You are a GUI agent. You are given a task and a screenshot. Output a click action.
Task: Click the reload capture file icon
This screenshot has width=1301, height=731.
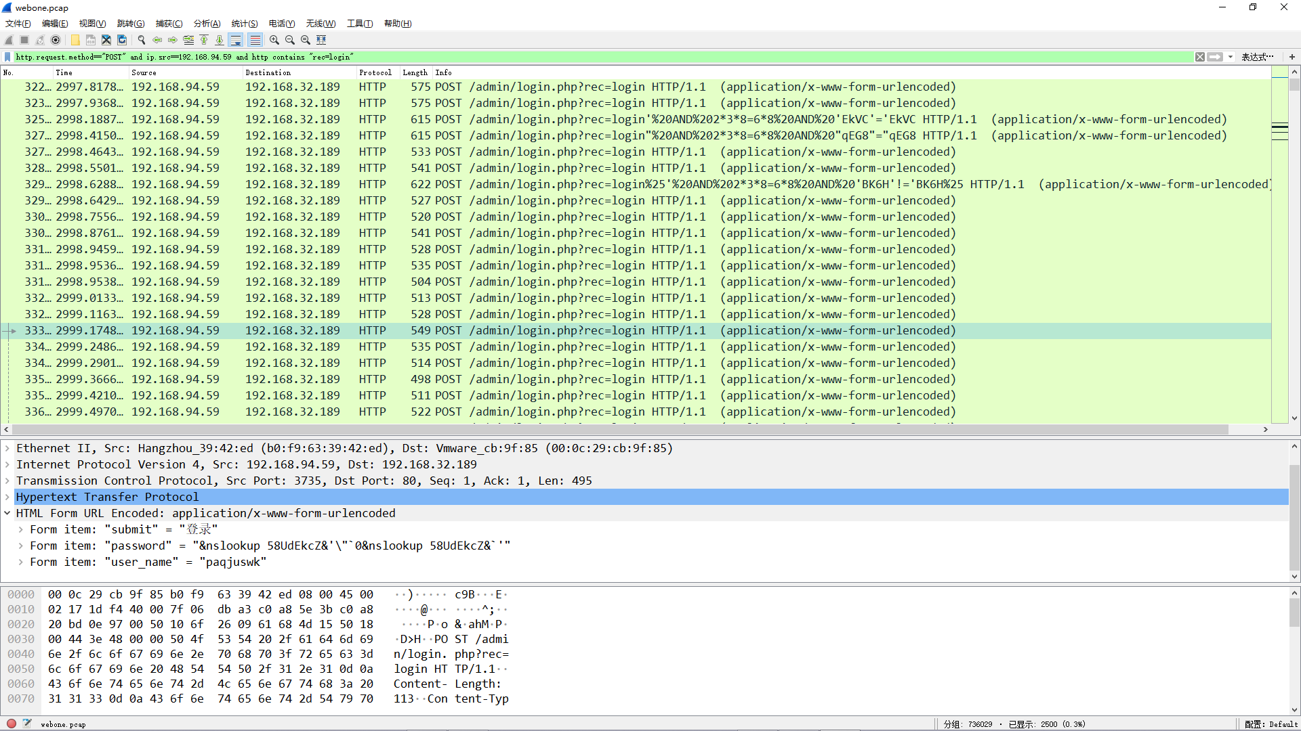tap(122, 40)
